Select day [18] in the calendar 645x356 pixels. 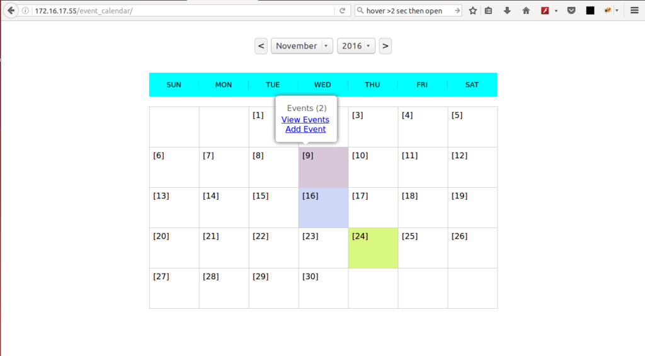click(423, 207)
